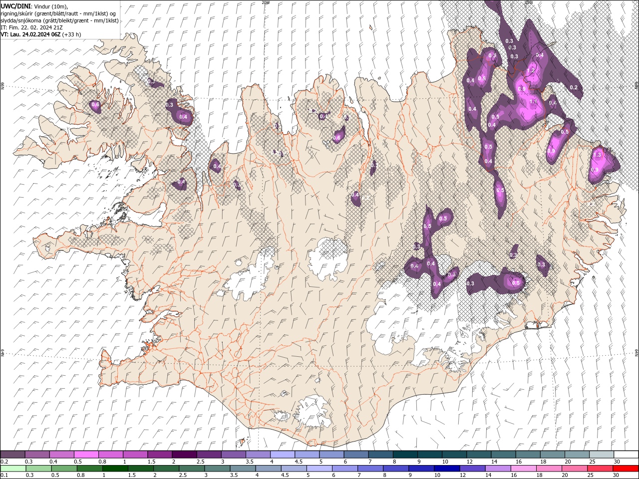This screenshot has height=479, width=639.
Task: Click the pale green lower-row swatch labeled 0.1
Action: 13,468
